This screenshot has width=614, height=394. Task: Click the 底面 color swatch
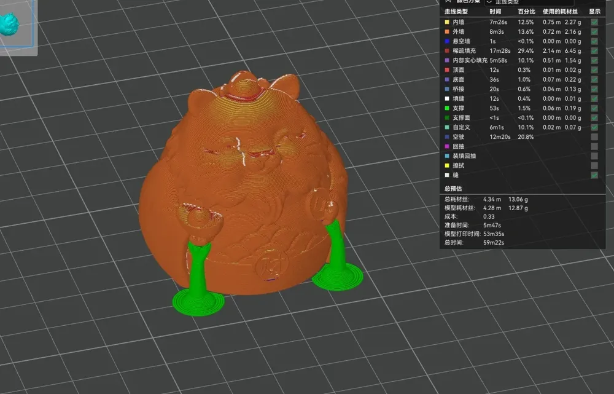(447, 79)
